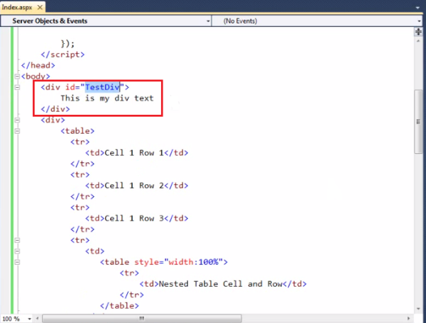
Task: Click the 'Cell 1 Row 3' line
Action: [136, 218]
